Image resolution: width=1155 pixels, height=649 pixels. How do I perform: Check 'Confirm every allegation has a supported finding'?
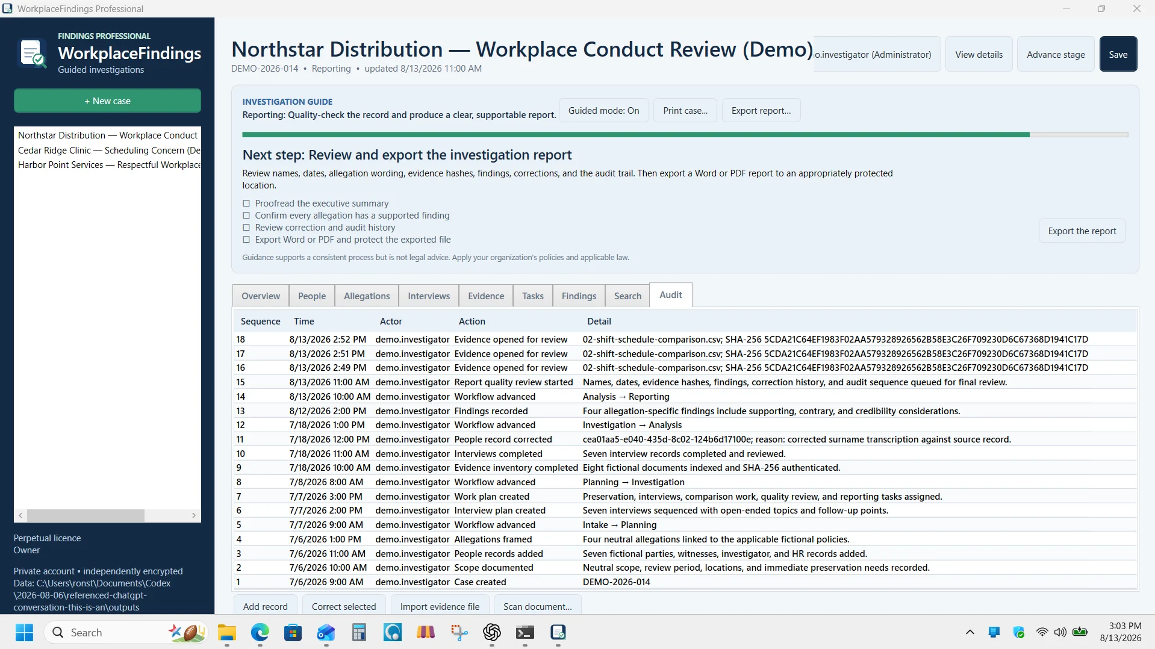pyautogui.click(x=246, y=216)
